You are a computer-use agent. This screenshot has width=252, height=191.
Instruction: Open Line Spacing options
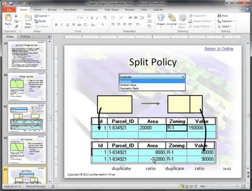142,18
